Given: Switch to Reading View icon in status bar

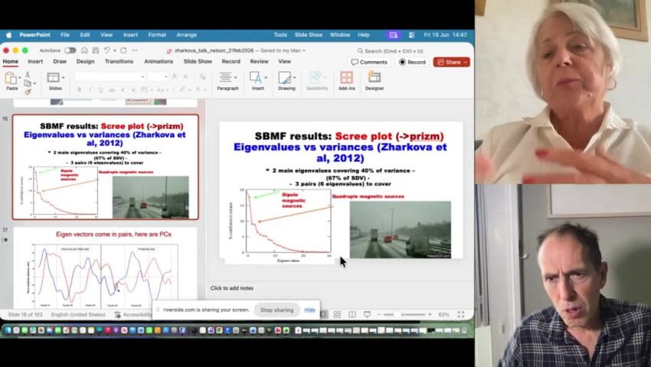Looking at the screenshot, I should pyautogui.click(x=352, y=315).
